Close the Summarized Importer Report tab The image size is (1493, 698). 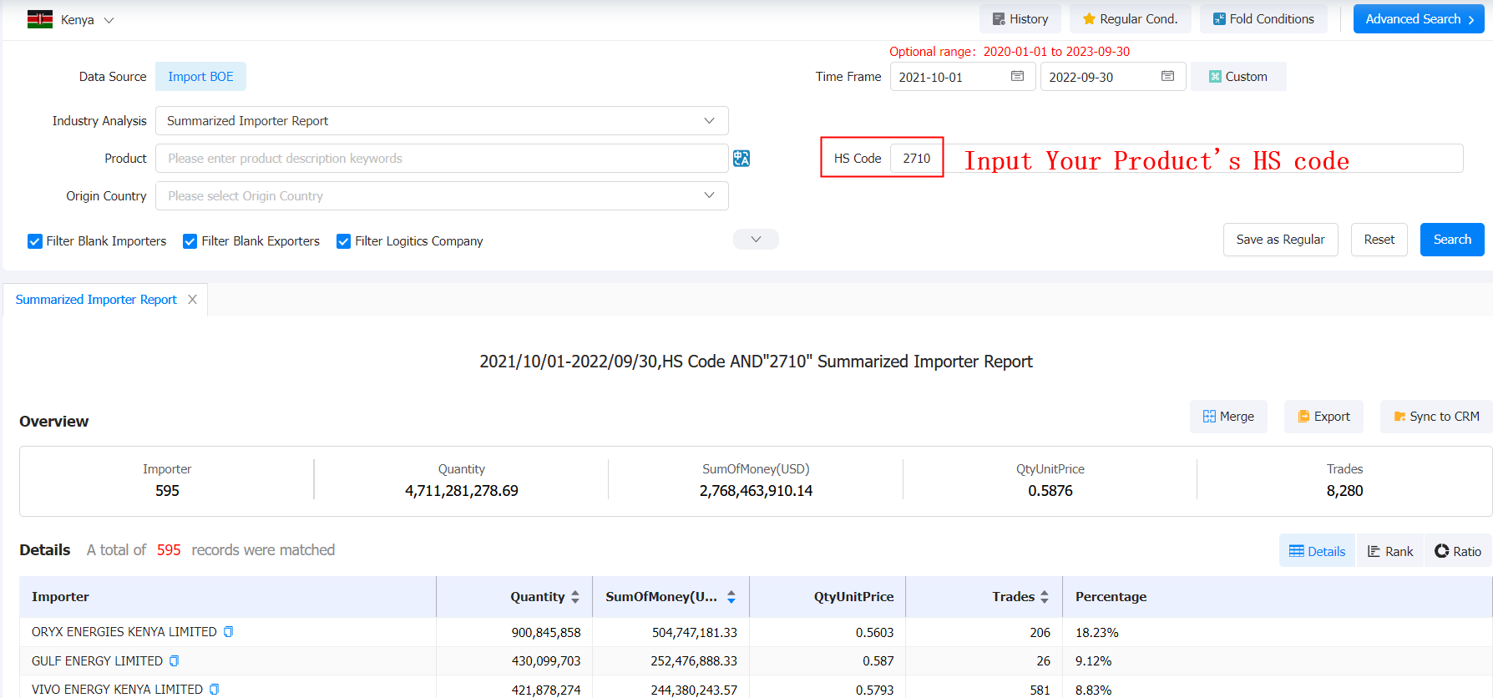click(192, 300)
